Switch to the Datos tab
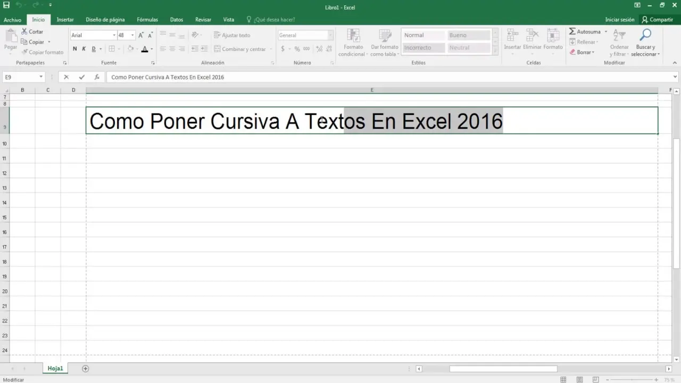 [x=177, y=20]
